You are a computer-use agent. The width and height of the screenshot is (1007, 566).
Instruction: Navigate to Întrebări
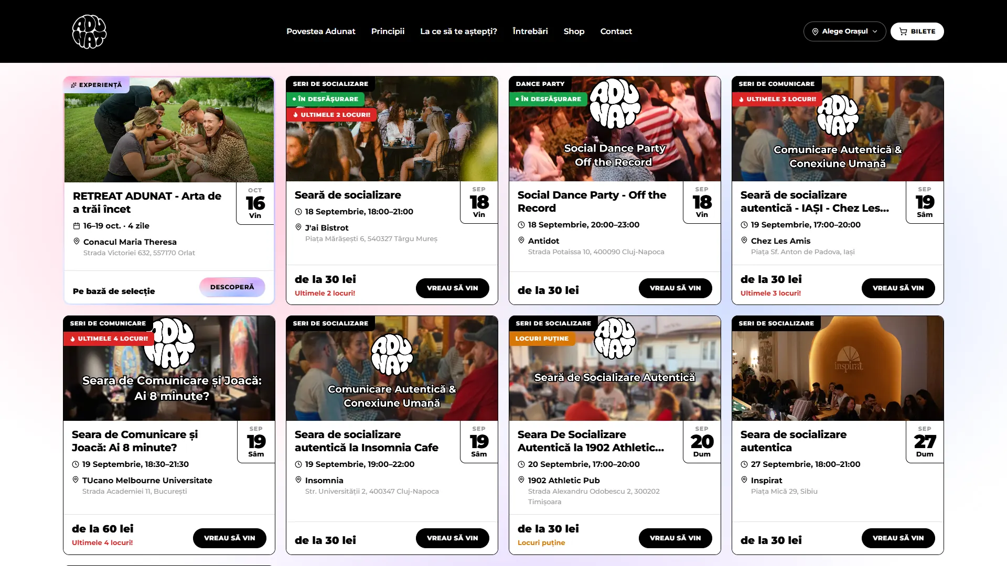pos(530,31)
